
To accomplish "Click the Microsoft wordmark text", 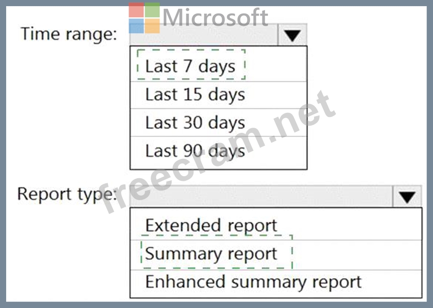I will (215, 18).
